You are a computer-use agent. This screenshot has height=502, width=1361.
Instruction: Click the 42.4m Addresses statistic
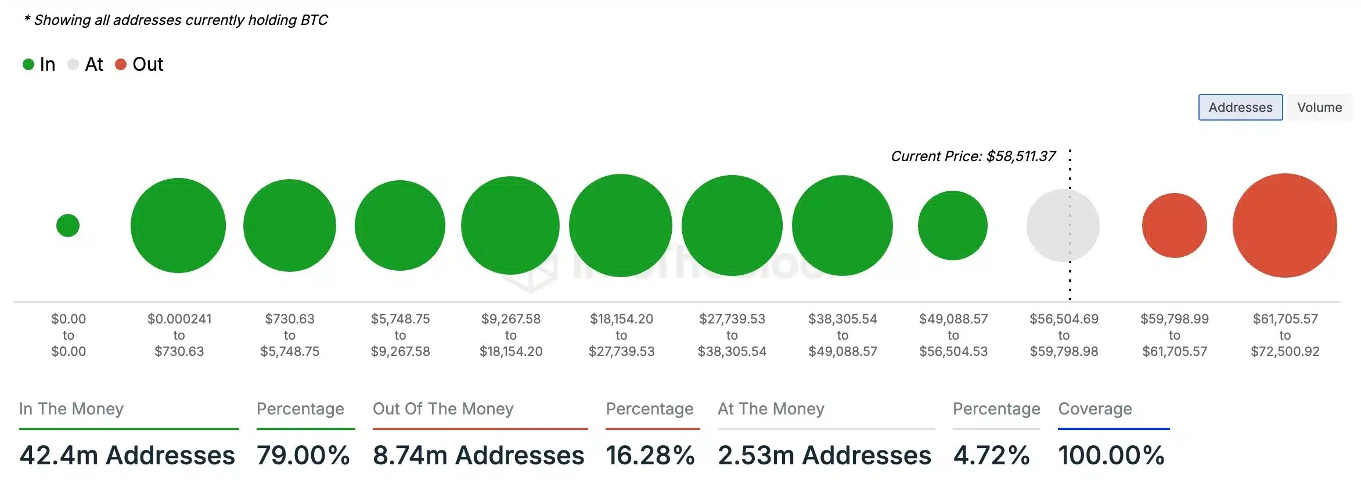(x=127, y=456)
